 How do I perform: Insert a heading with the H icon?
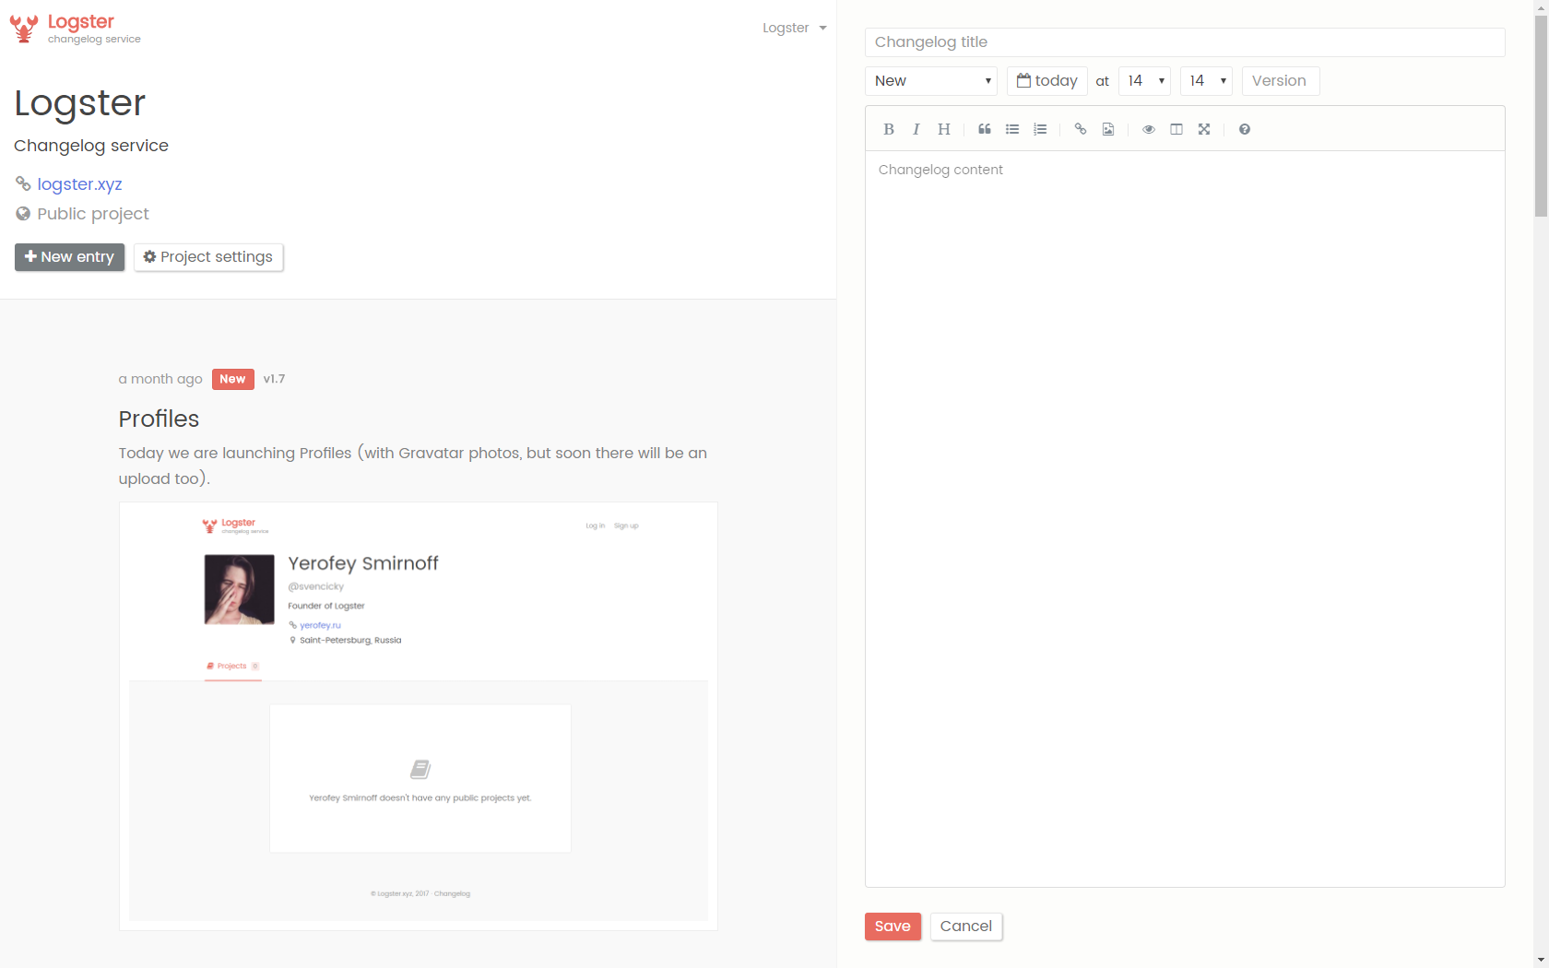942,129
